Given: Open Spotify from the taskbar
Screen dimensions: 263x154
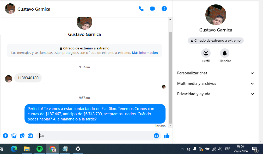Looking at the screenshot, I should [x=40, y=149].
